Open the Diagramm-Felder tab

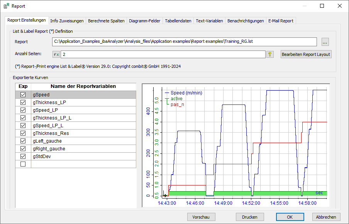[x=145, y=21]
